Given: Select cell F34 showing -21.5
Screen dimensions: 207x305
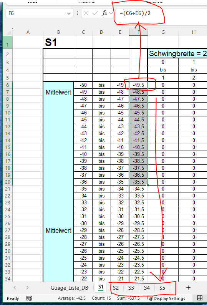Looking at the screenshot, I should click(x=138, y=278).
